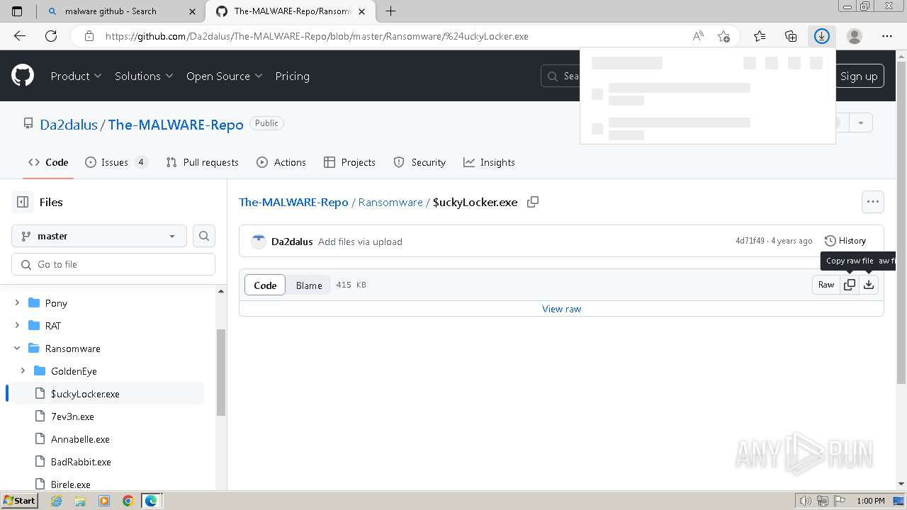
Task: Open The-MALWARE-Repo repository title link
Action: 176,124
